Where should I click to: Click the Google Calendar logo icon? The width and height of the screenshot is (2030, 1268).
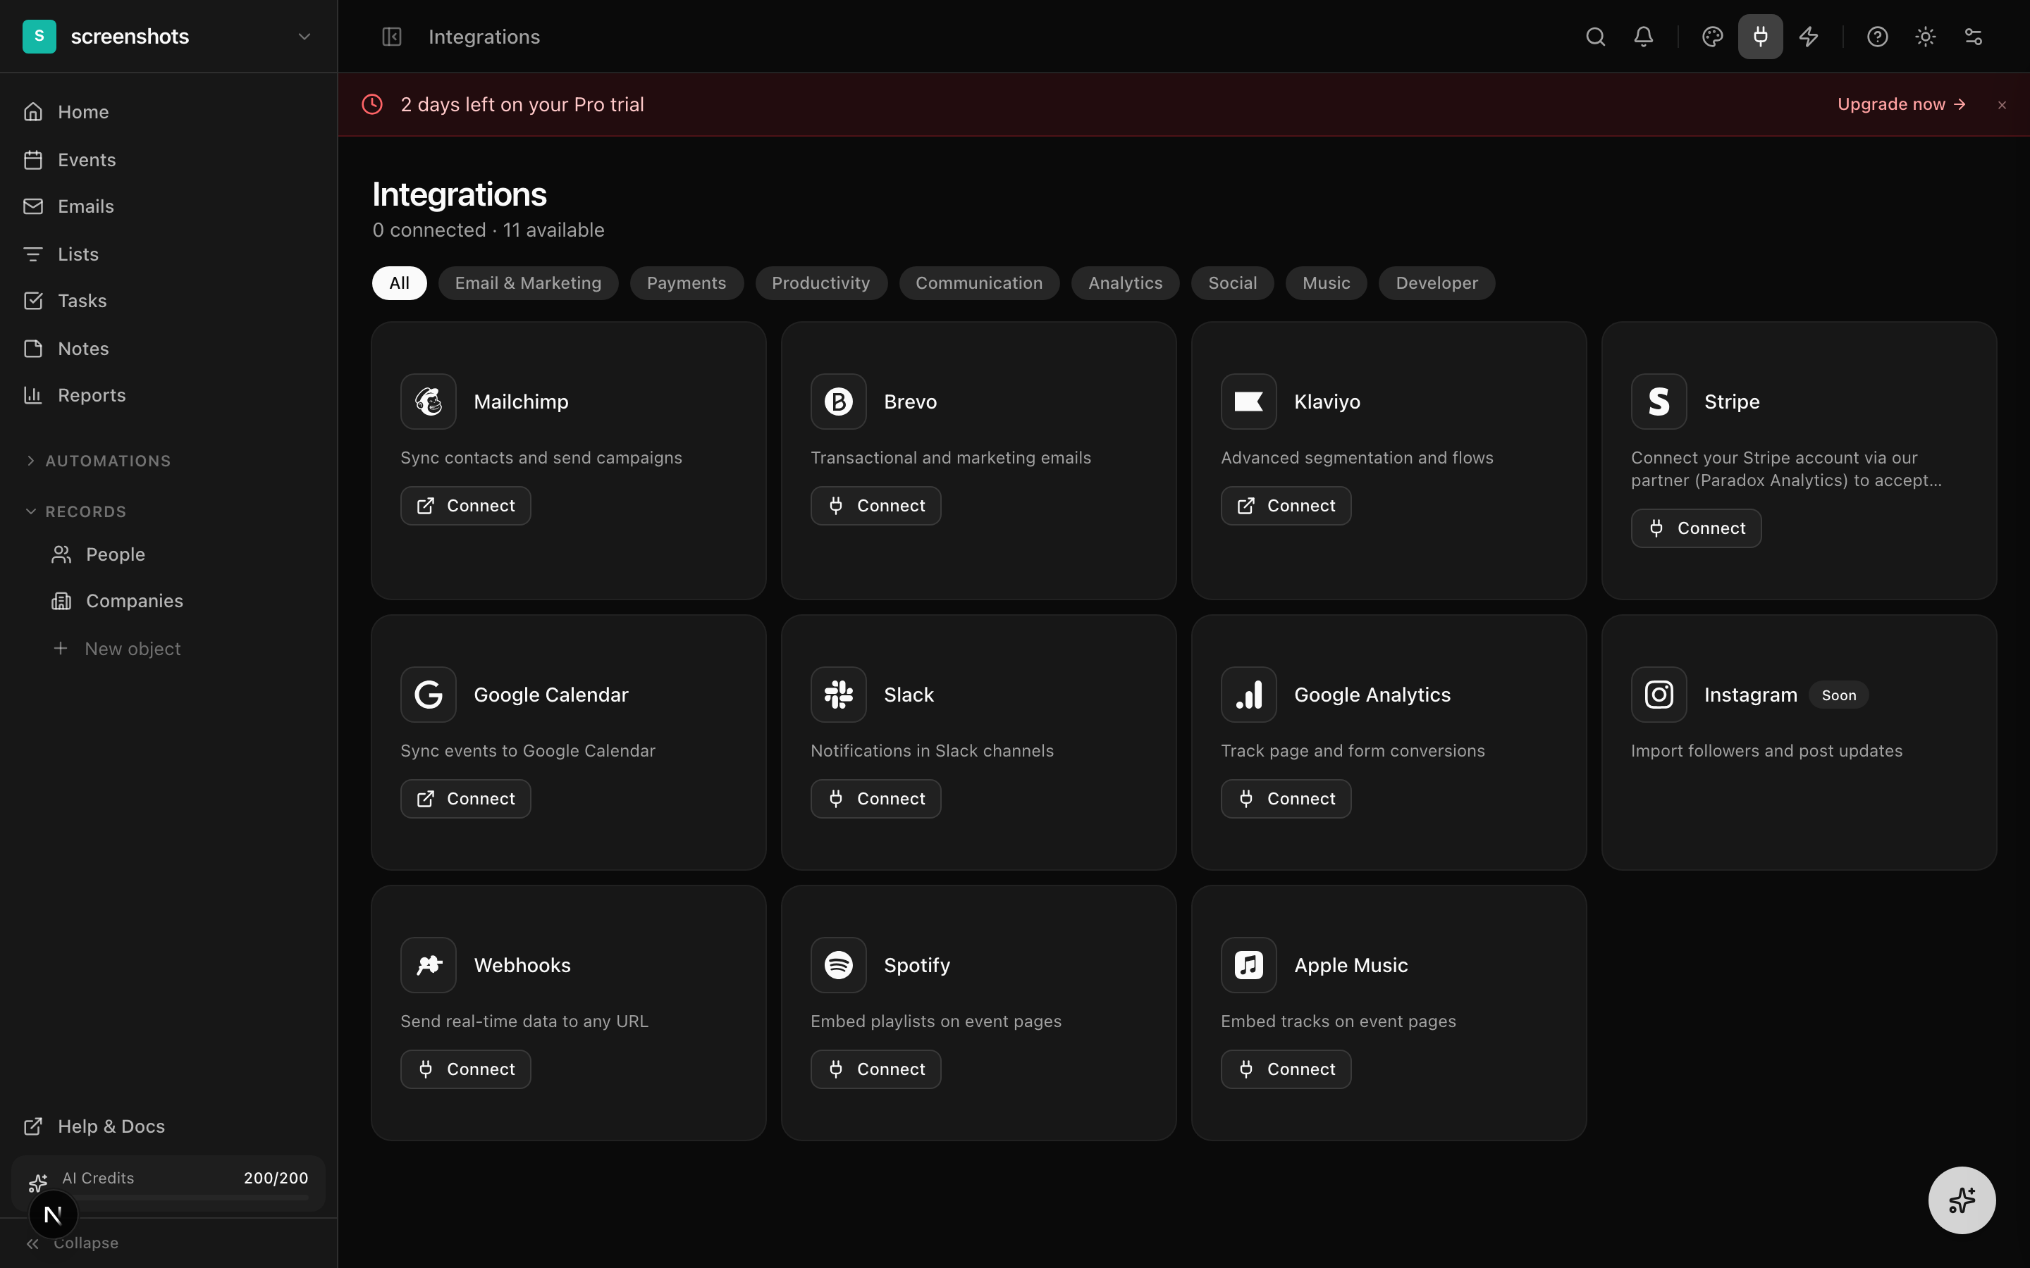click(x=429, y=695)
